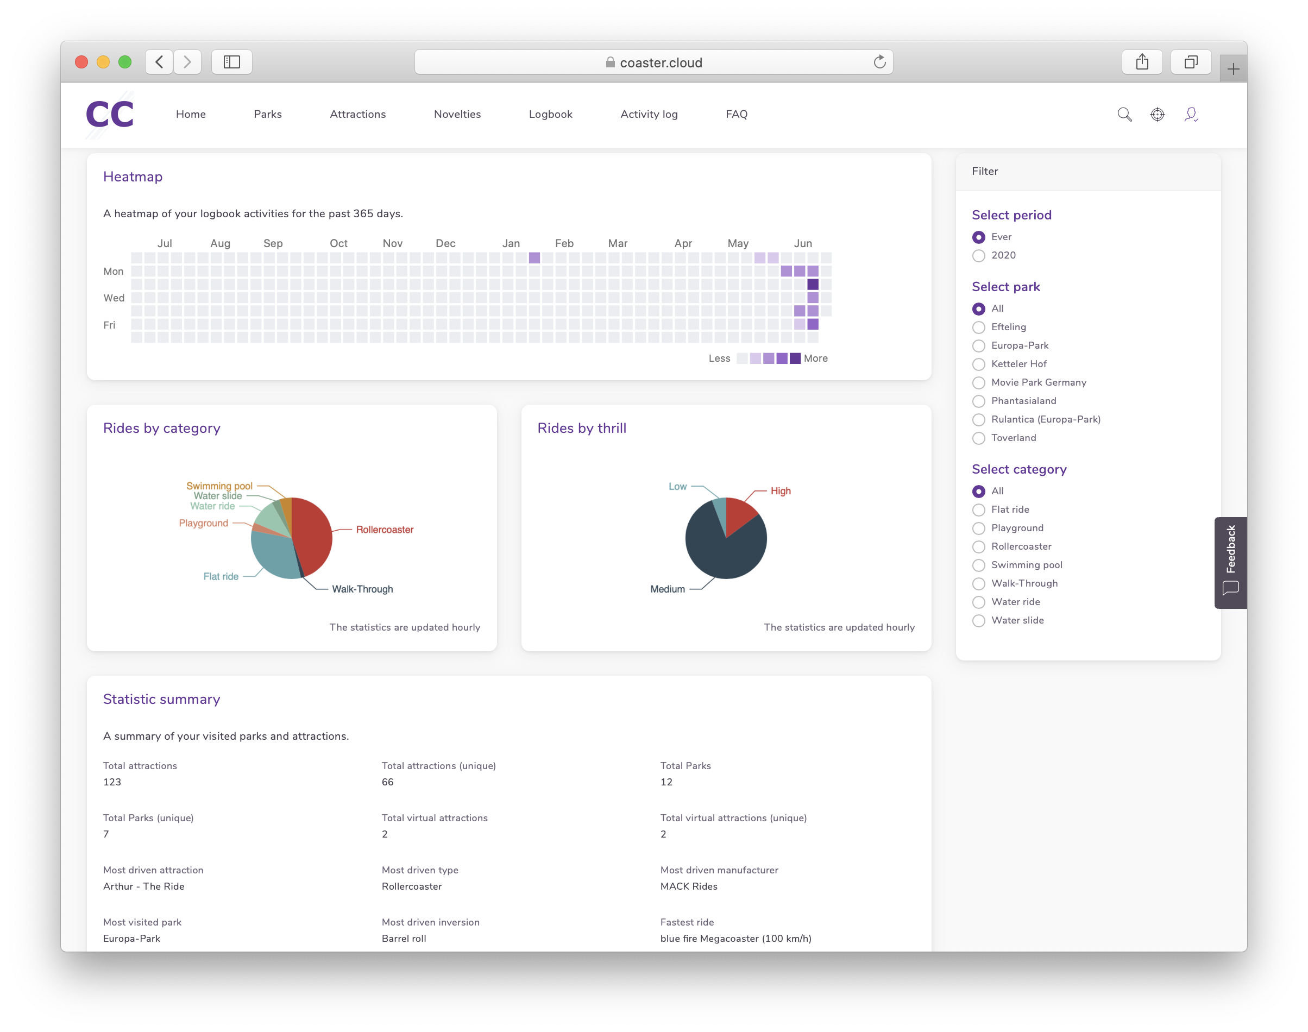
Task: Click the darkest legend swatch beside More
Action: pyautogui.click(x=795, y=358)
